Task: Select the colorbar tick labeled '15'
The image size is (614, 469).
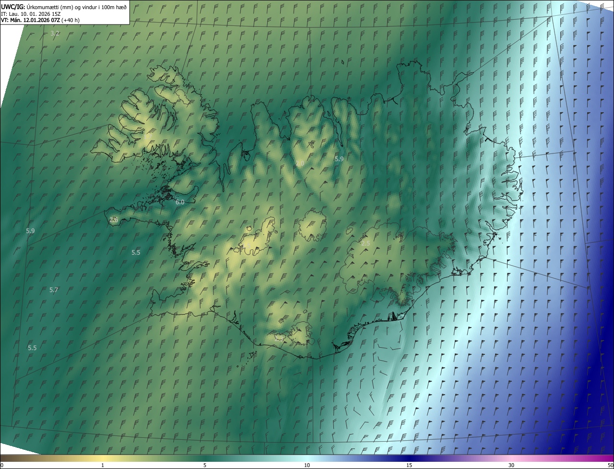Action: click(x=409, y=465)
